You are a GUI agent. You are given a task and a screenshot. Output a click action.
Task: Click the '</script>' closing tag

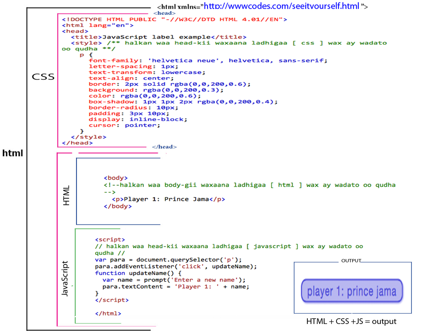pyautogui.click(x=112, y=300)
